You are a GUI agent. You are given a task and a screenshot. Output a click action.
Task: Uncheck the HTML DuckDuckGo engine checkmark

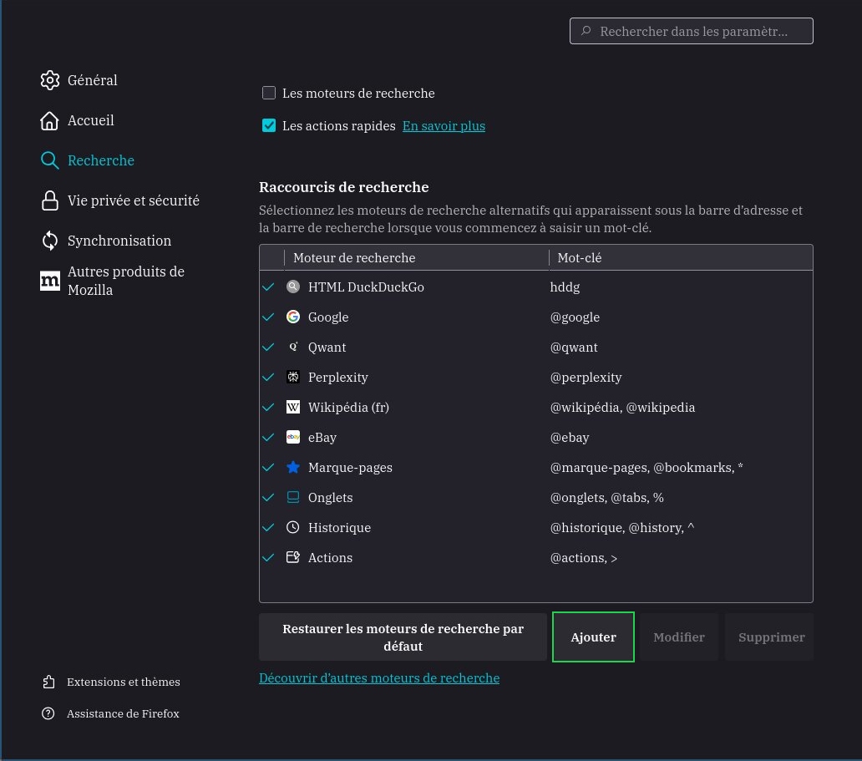pyautogui.click(x=268, y=287)
